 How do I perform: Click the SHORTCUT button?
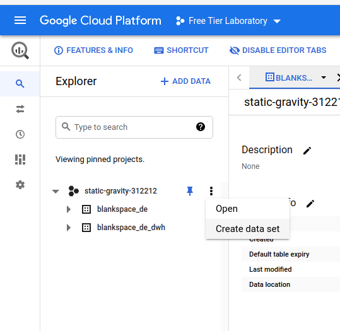pyautogui.click(x=181, y=50)
